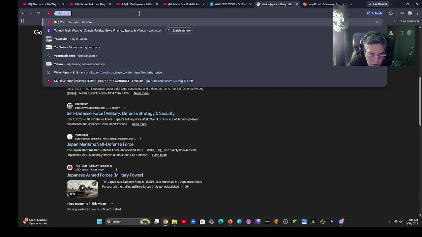This screenshot has width=422, height=237.
Task: Click the taskbar Search box
Action: (129, 222)
